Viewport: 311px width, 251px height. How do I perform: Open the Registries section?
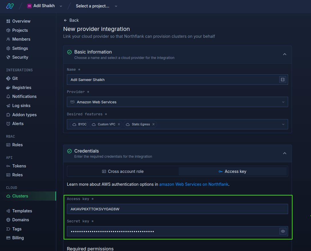click(21, 87)
